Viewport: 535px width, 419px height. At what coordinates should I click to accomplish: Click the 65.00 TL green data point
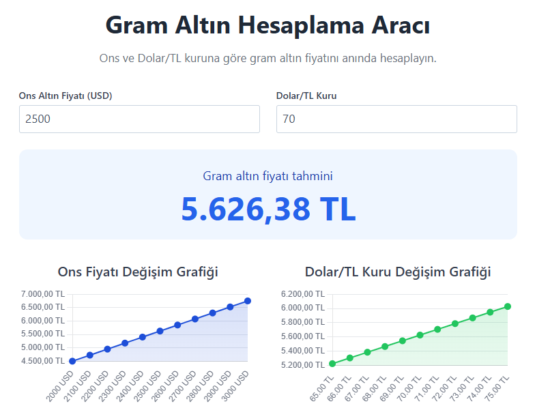(332, 364)
